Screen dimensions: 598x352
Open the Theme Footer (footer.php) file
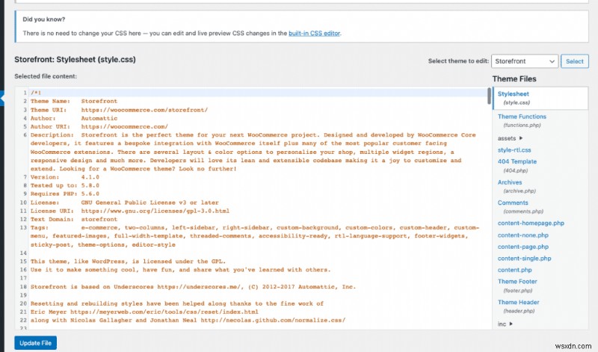click(x=519, y=281)
